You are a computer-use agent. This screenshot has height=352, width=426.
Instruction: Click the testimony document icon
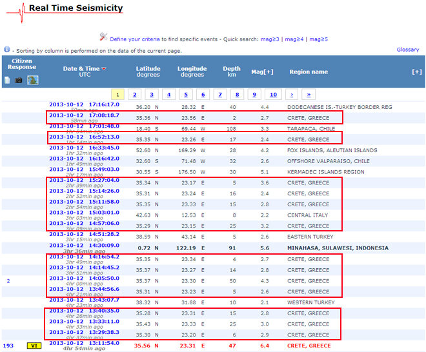7,80
